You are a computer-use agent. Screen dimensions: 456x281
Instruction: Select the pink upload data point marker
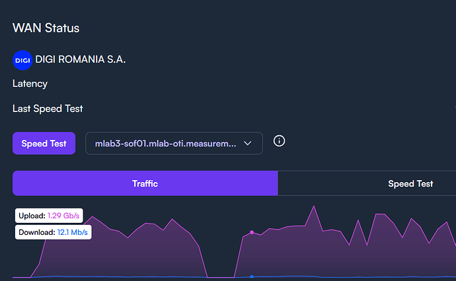click(x=252, y=232)
